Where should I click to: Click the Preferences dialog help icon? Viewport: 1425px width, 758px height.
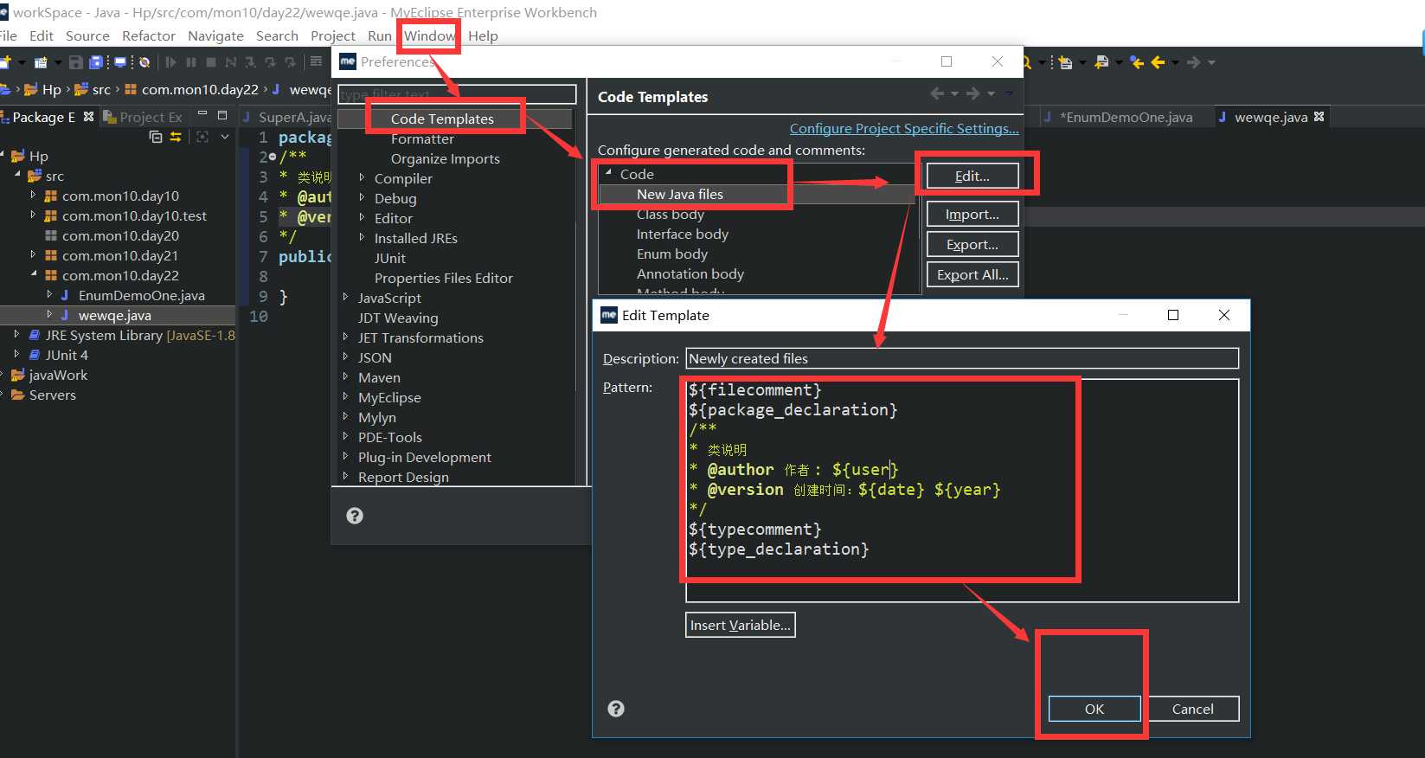coord(355,516)
